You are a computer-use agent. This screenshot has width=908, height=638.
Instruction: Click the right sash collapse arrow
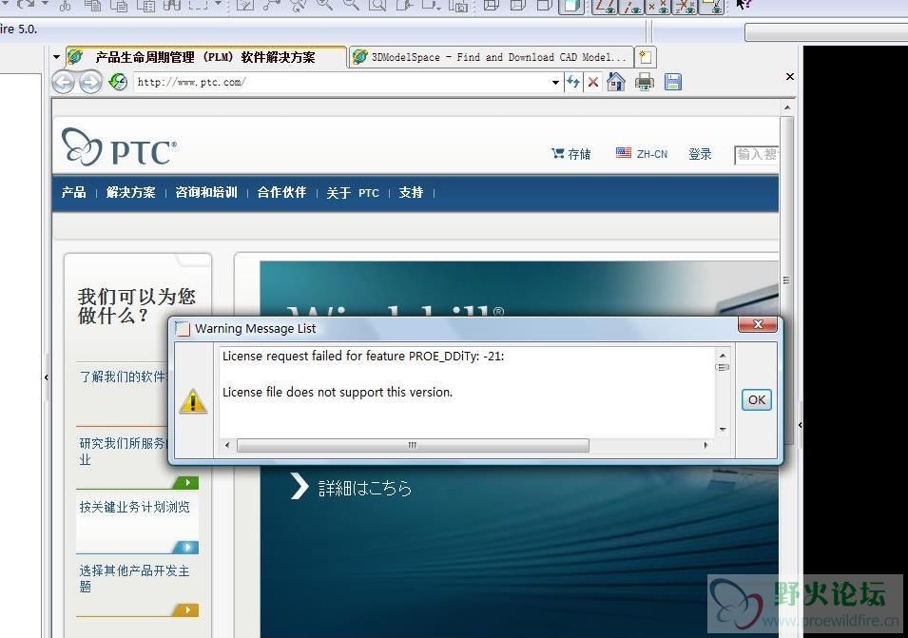coord(800,425)
